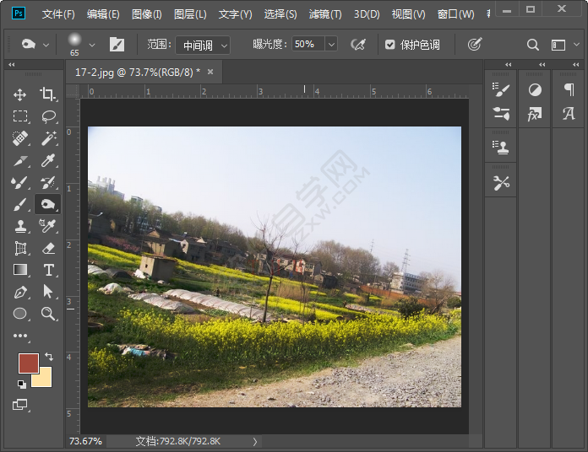588x452 pixels.
Task: Toggle airbrush mode in options bar
Action: click(x=358, y=45)
